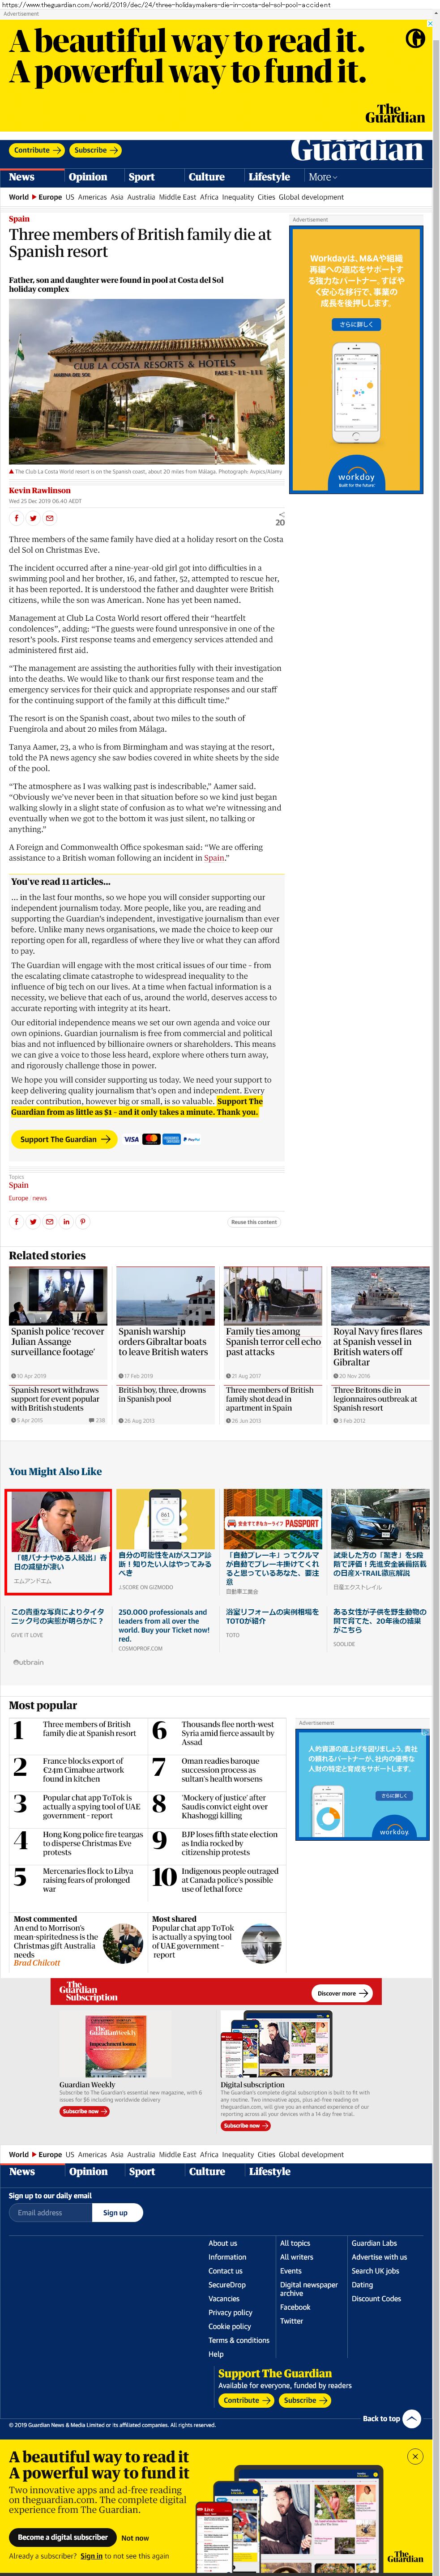440x2576 pixels.
Task: Select Global development in the top subnavigation
Action: pyautogui.click(x=311, y=197)
